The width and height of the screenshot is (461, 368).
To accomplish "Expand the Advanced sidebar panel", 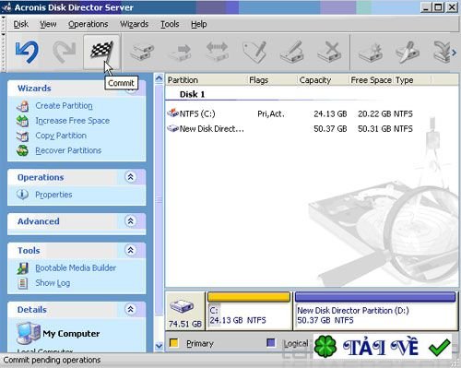I will [x=131, y=220].
